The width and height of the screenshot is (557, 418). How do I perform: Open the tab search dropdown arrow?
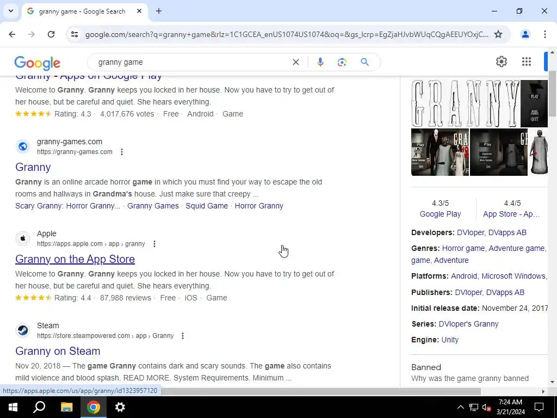coord(11,11)
